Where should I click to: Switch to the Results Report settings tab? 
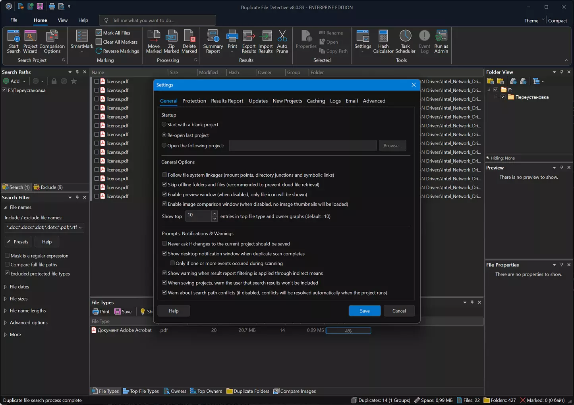[x=227, y=101]
